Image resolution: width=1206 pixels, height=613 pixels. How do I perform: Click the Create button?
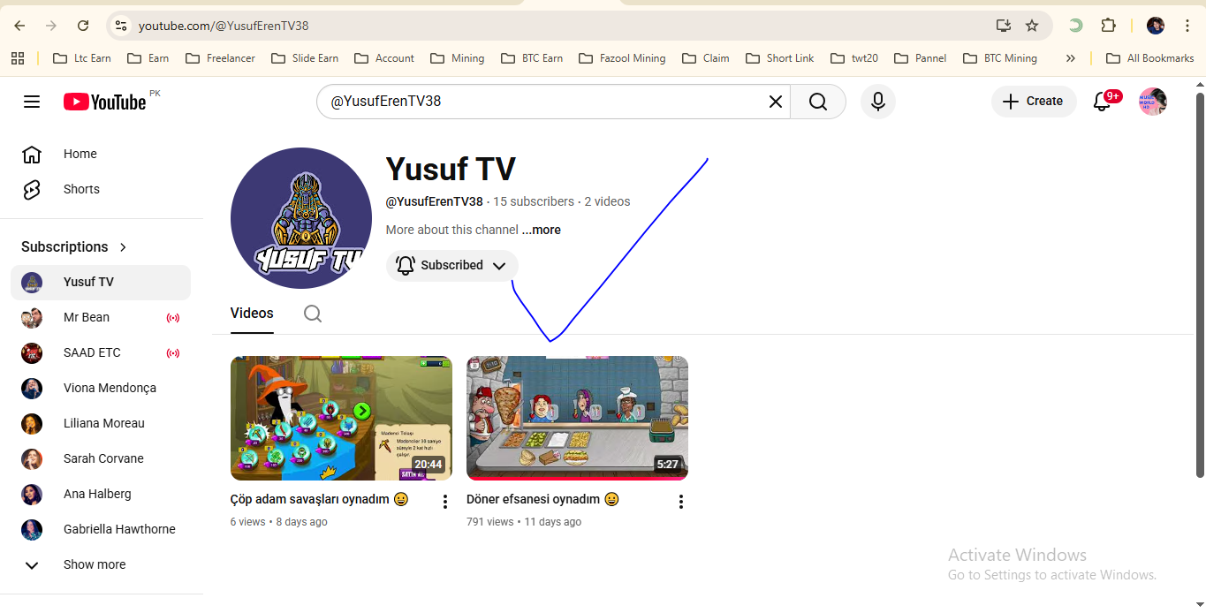(x=1034, y=102)
